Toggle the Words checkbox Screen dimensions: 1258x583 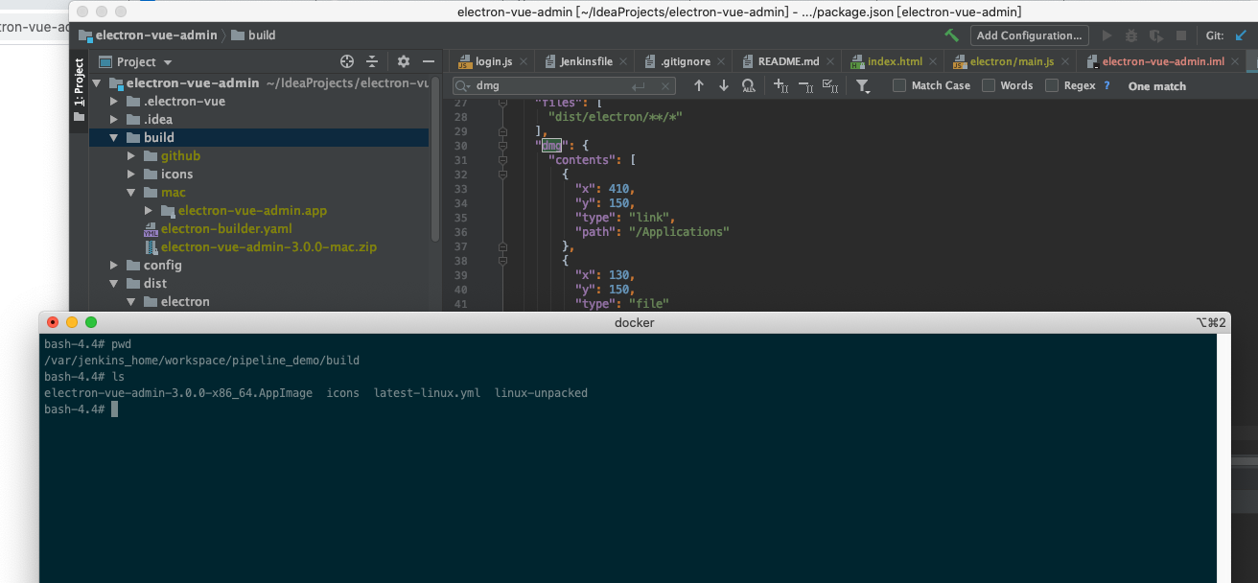coord(987,85)
